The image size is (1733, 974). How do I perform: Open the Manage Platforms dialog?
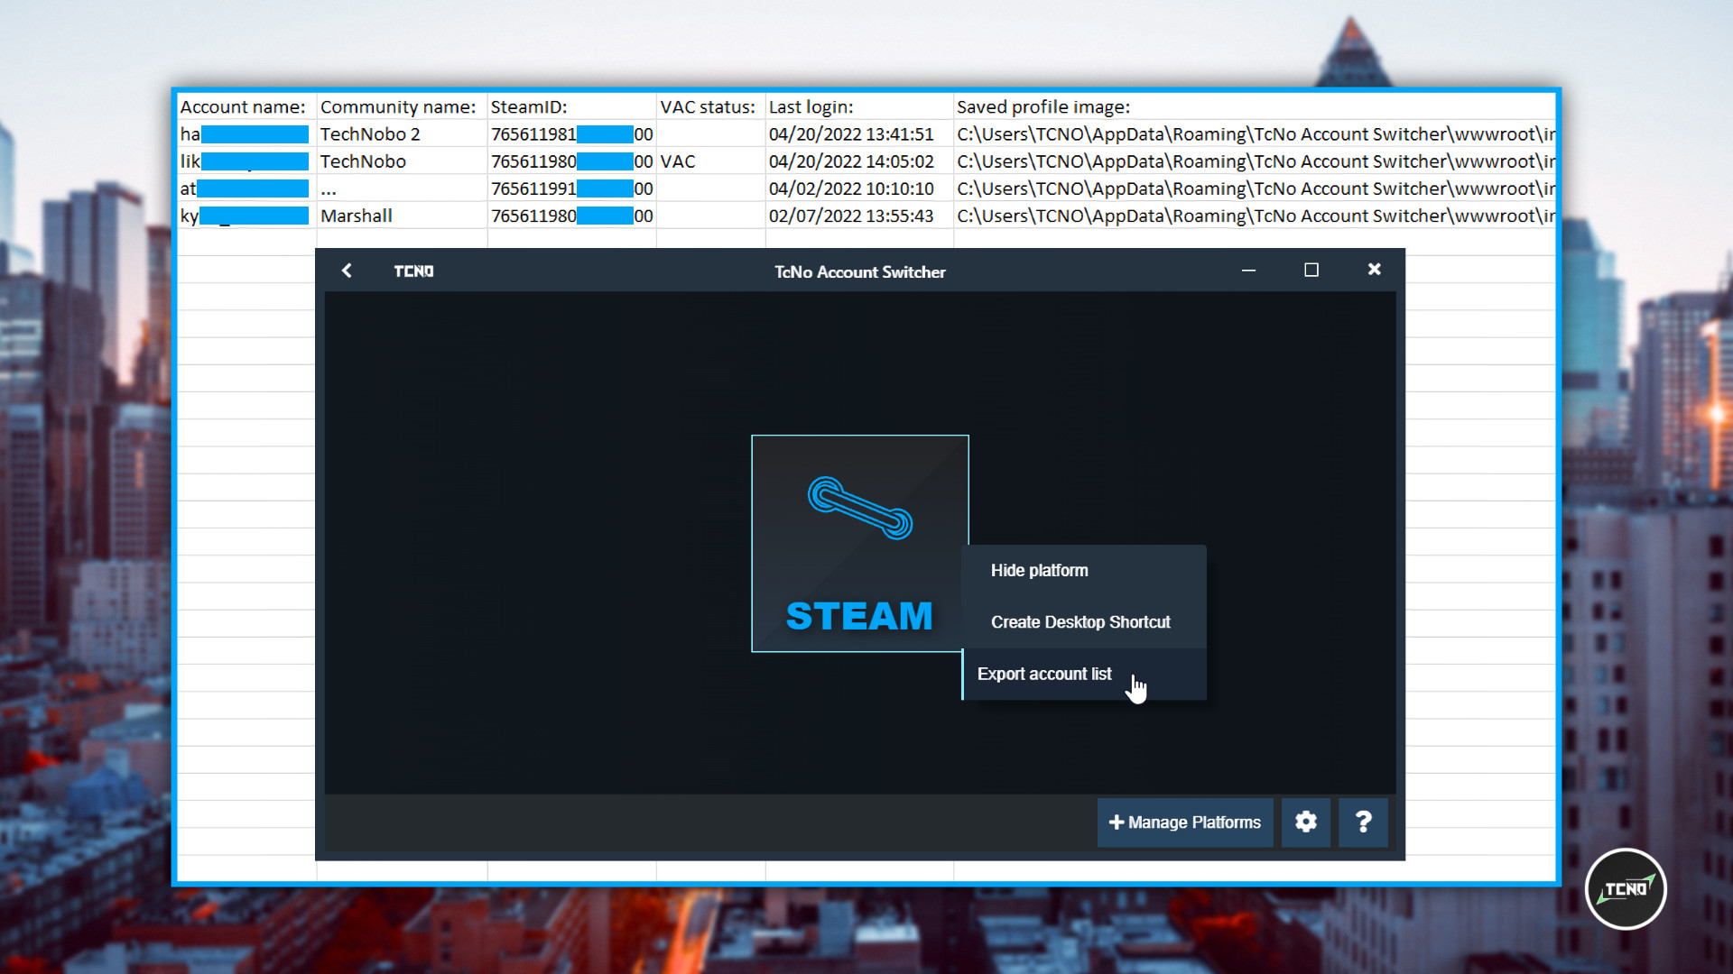[x=1184, y=822]
